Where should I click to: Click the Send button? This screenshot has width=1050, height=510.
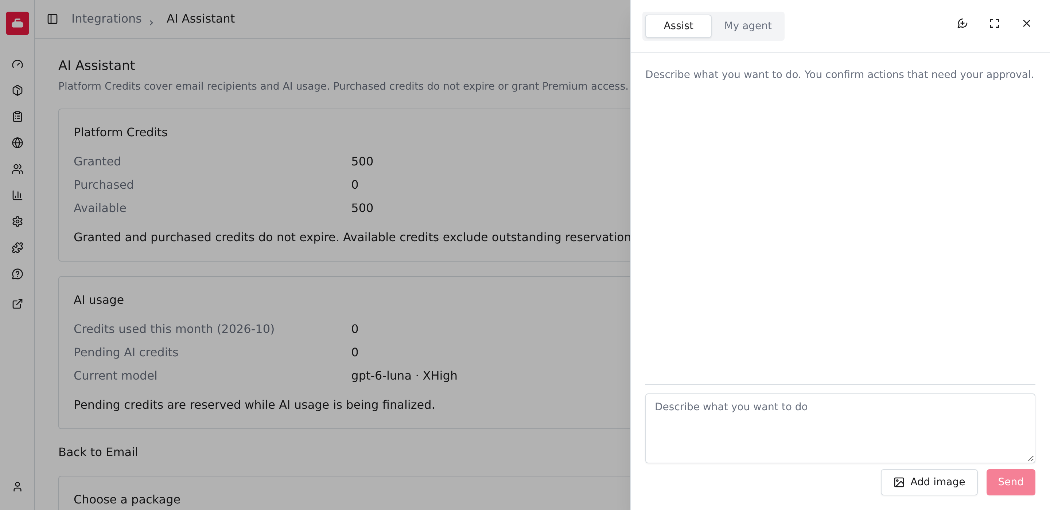(x=1011, y=482)
